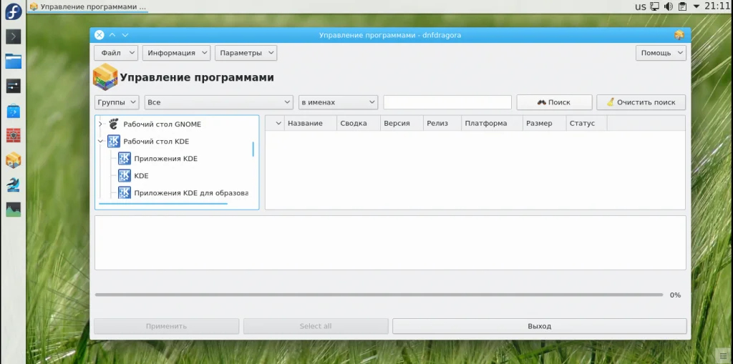
Task: Sort by Версия column header
Action: coord(402,123)
